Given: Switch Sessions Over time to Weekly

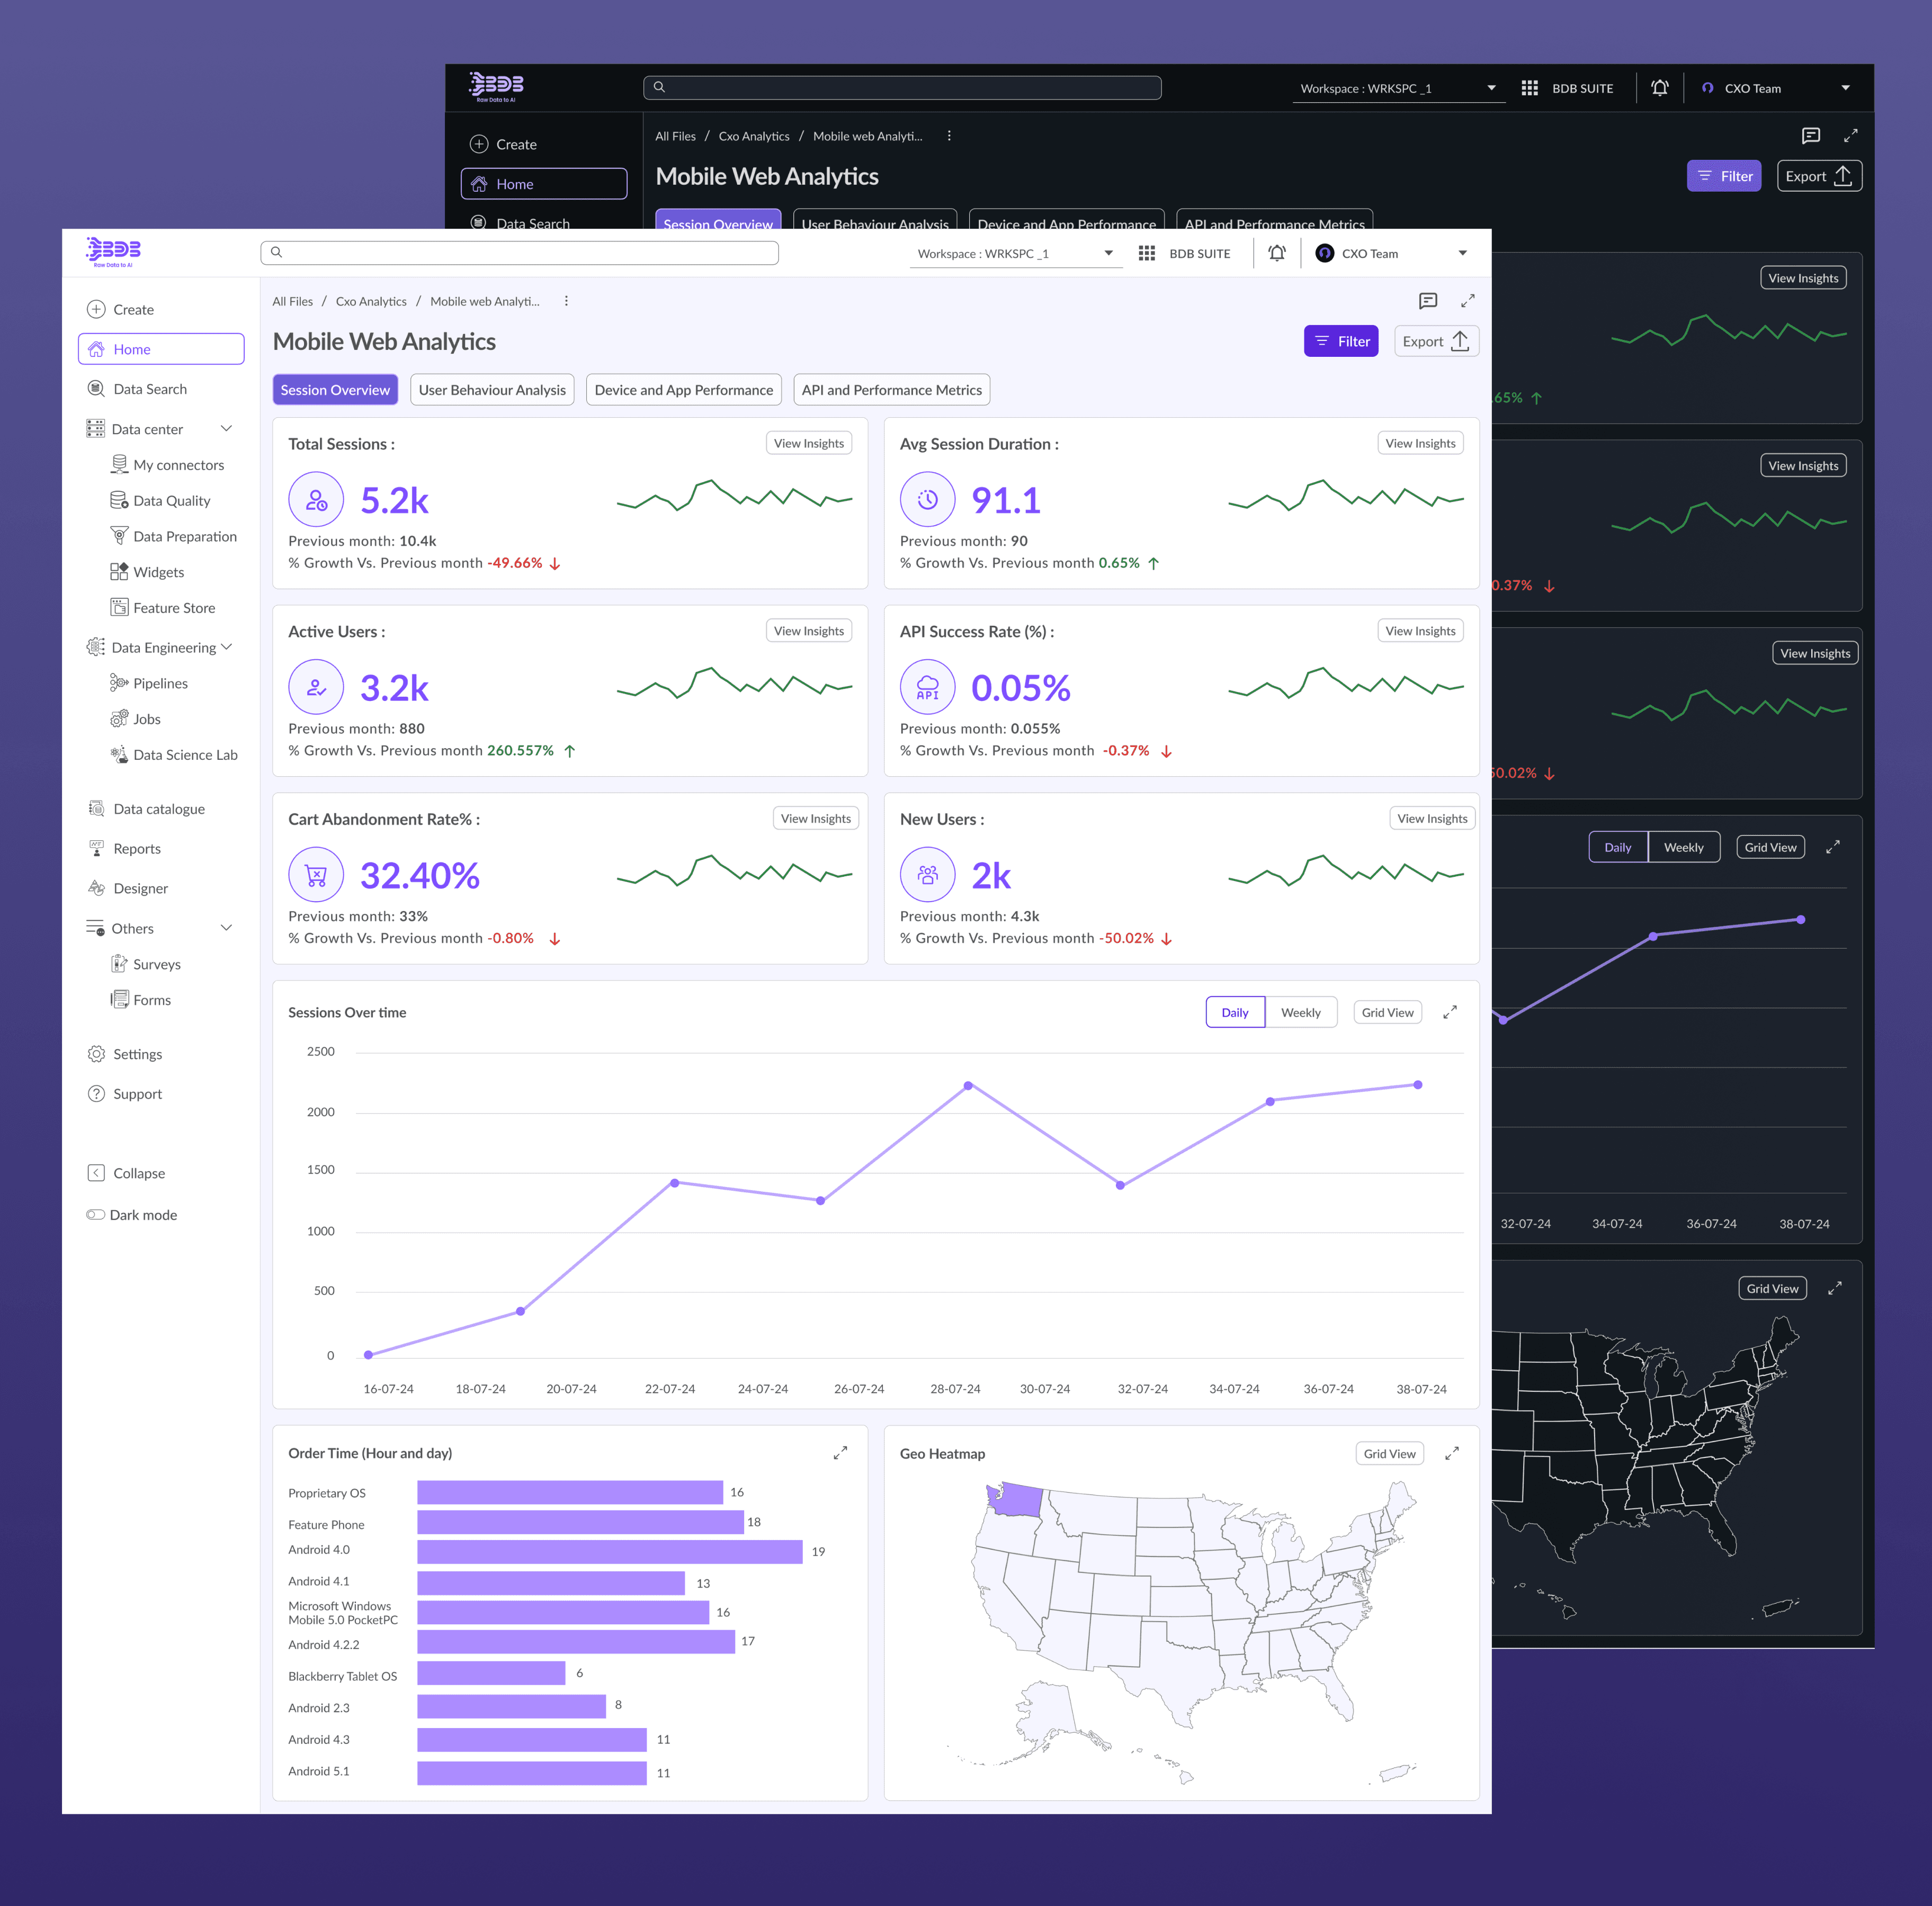Looking at the screenshot, I should (1300, 1012).
